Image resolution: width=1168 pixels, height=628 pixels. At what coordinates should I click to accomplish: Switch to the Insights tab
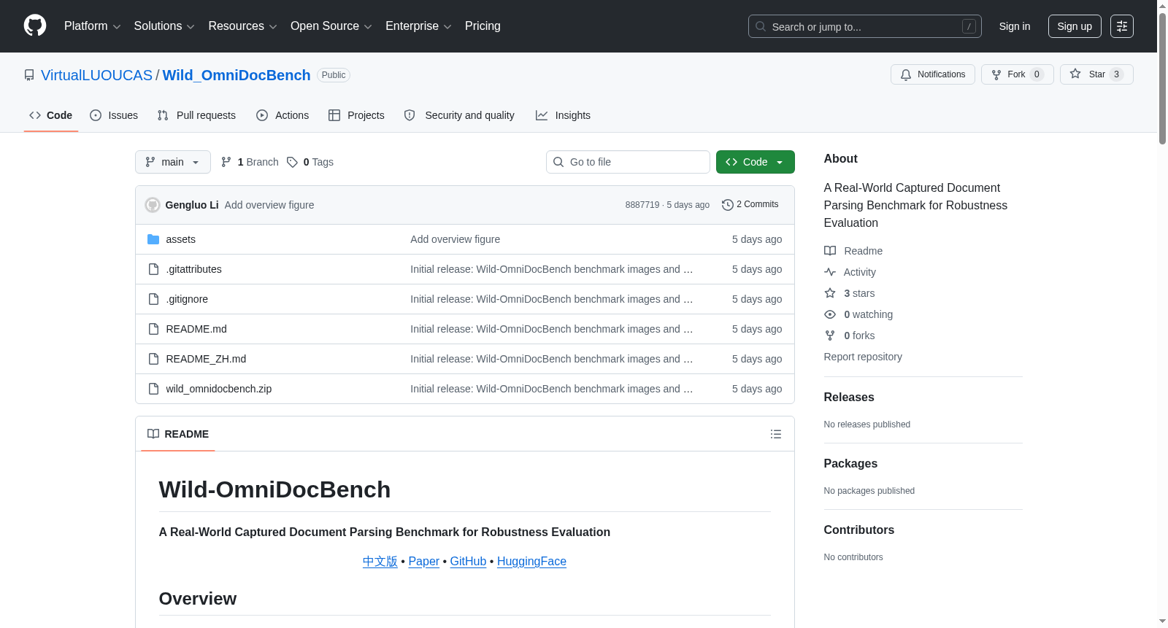[x=563, y=115]
